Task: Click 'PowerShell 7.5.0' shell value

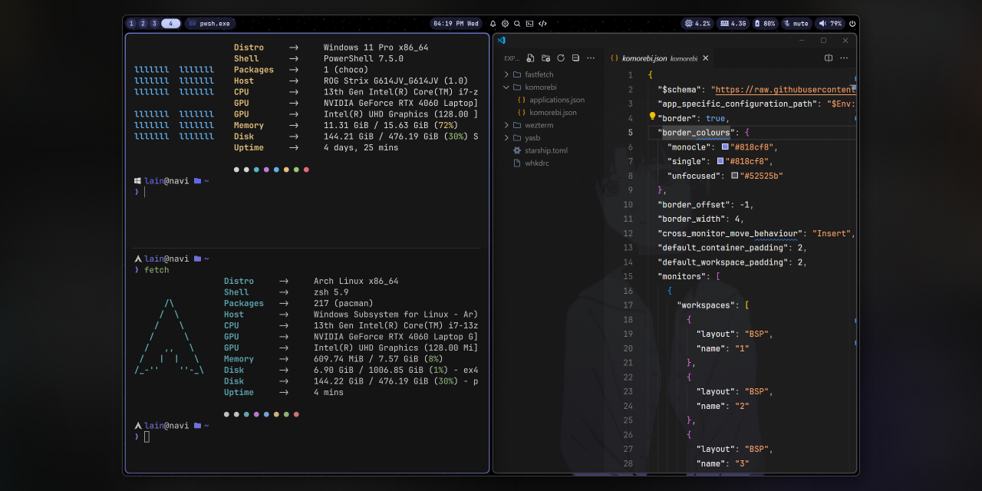Action: coord(364,58)
